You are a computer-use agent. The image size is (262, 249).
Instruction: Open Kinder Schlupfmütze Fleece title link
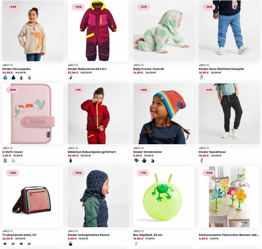tap(88, 235)
